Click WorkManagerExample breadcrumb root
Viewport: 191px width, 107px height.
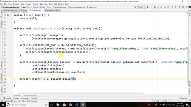10,7
